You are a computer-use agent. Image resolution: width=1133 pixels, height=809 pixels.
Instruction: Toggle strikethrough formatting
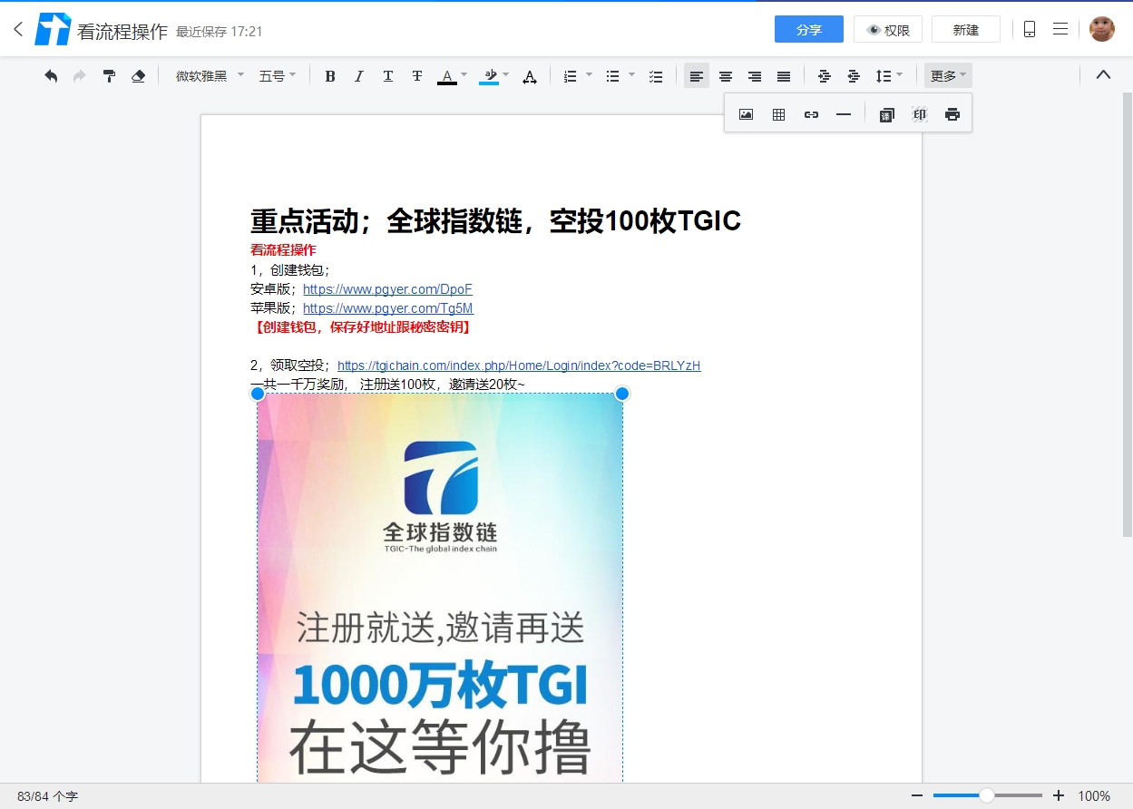pos(417,76)
